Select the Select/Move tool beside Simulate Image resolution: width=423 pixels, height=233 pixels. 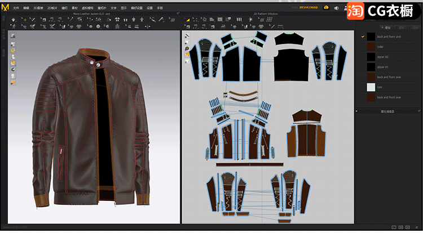click(x=23, y=19)
